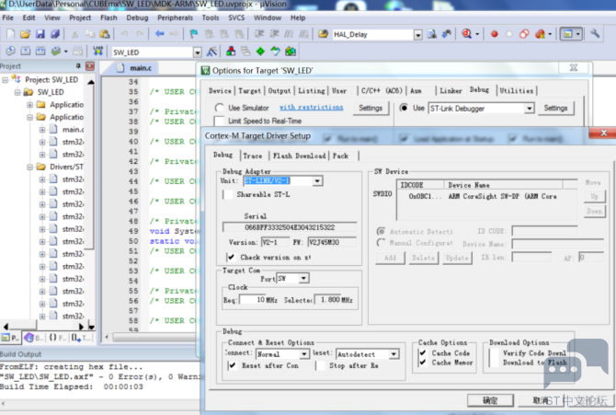This screenshot has width=616, height=415.
Task: Enable the Stop after Re checkbox
Action: point(321,365)
